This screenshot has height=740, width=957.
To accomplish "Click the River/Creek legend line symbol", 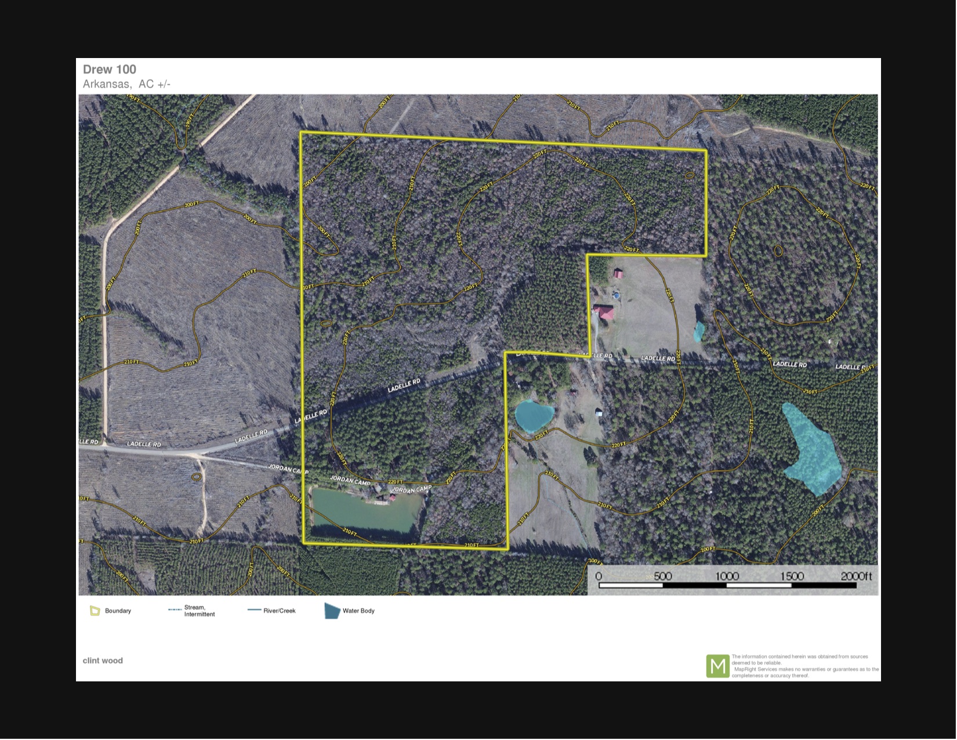I will click(x=254, y=610).
